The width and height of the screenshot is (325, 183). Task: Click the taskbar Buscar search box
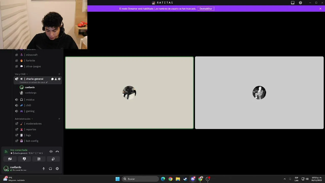[x=140, y=179]
